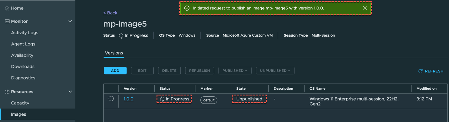Open the 1.0.0 version link
Screen dimensions: 449x122
[x=129, y=99]
